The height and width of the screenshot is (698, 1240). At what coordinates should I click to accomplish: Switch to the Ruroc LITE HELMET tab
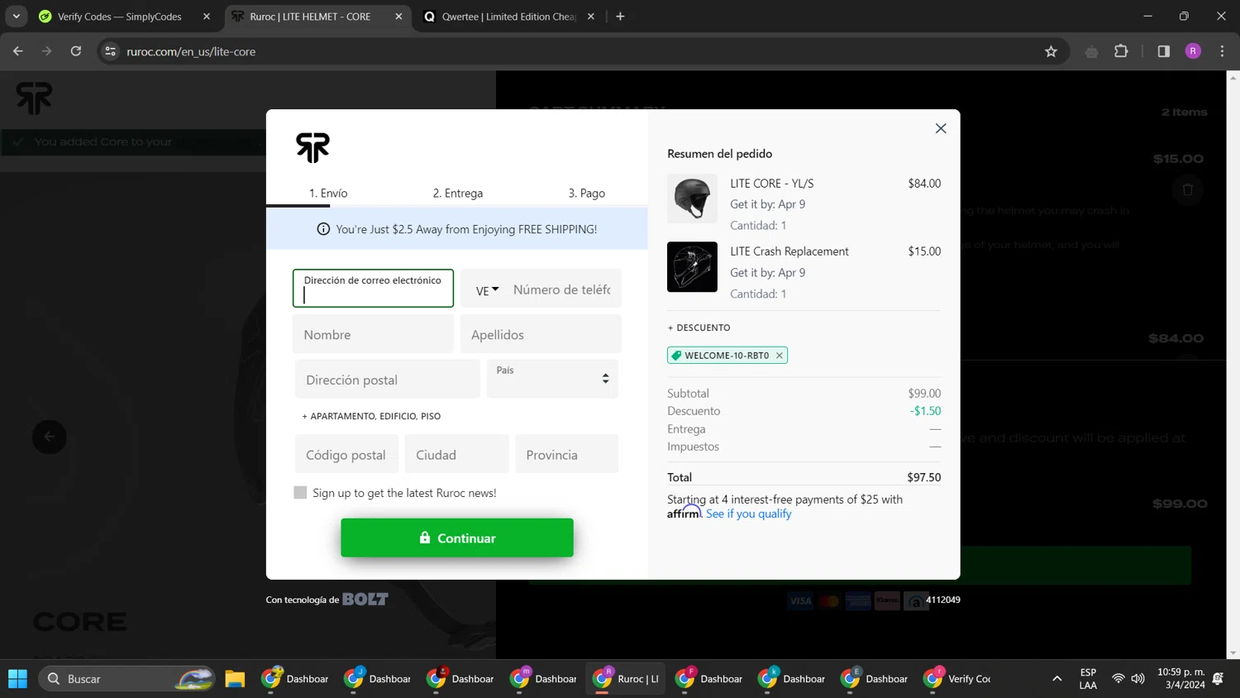(310, 17)
